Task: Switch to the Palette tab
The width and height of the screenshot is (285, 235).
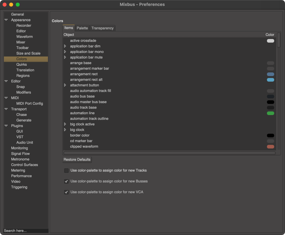Action: point(82,28)
